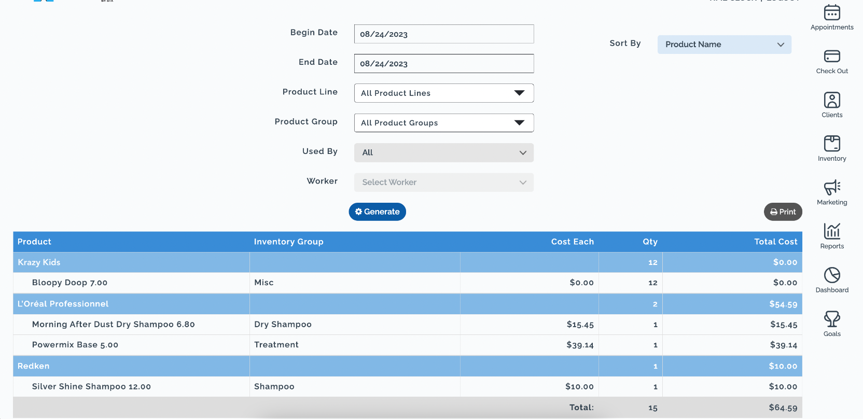
Task: Select the Redken group row
Action: [408, 366]
